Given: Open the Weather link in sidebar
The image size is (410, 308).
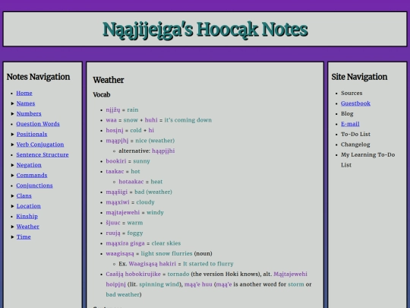Looking at the screenshot, I should 28,227.
